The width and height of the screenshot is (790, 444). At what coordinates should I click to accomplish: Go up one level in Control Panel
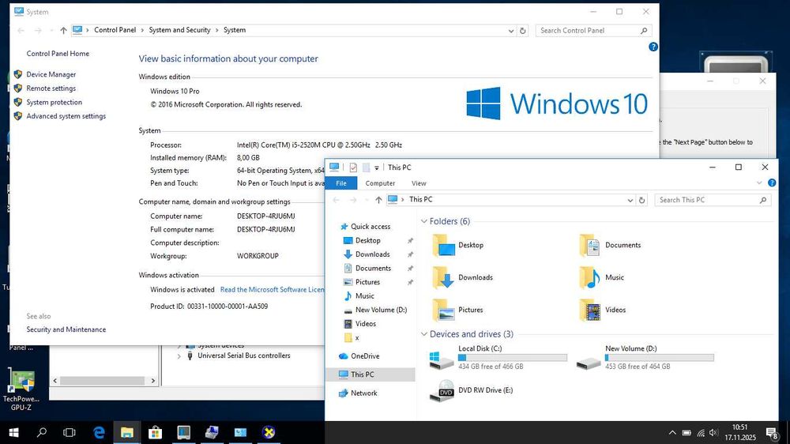click(x=63, y=31)
